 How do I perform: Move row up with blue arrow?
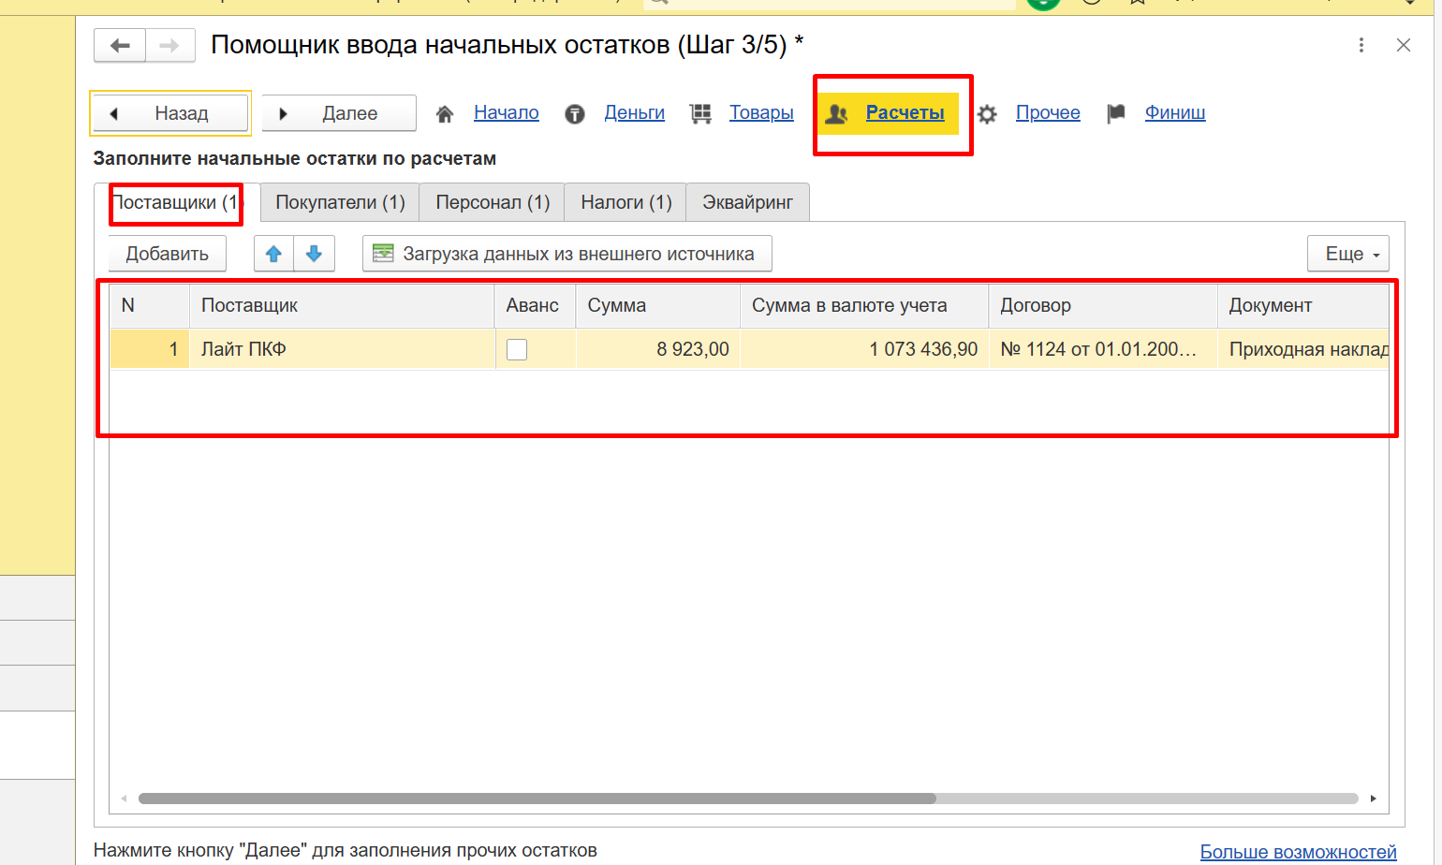coord(273,254)
